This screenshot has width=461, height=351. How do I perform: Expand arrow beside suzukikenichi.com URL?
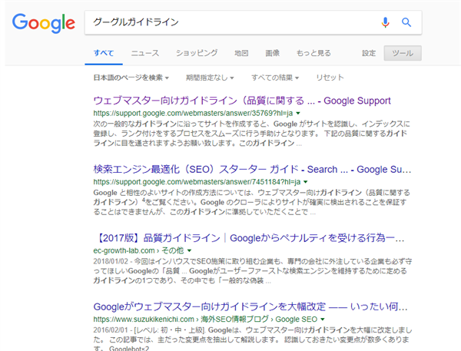[x=323, y=320]
